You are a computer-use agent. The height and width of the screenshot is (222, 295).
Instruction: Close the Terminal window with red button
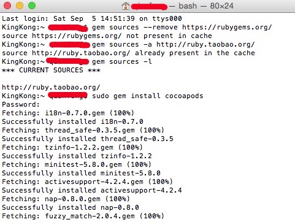tap(7, 6)
